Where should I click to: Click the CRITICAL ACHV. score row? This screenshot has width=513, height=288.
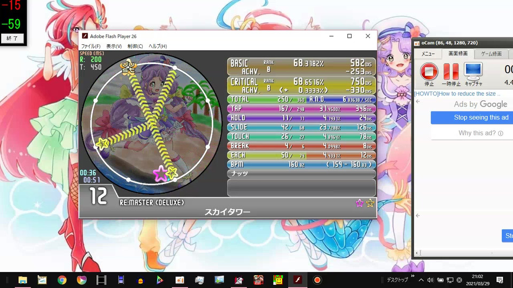[301, 85]
